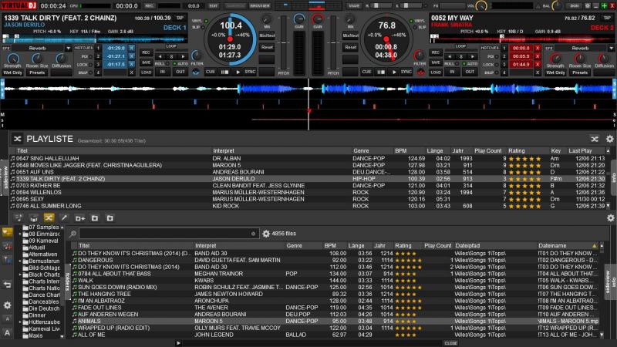Click deck 1 Wet Only button
Viewport: 617px width, 347px height.
coord(13,72)
